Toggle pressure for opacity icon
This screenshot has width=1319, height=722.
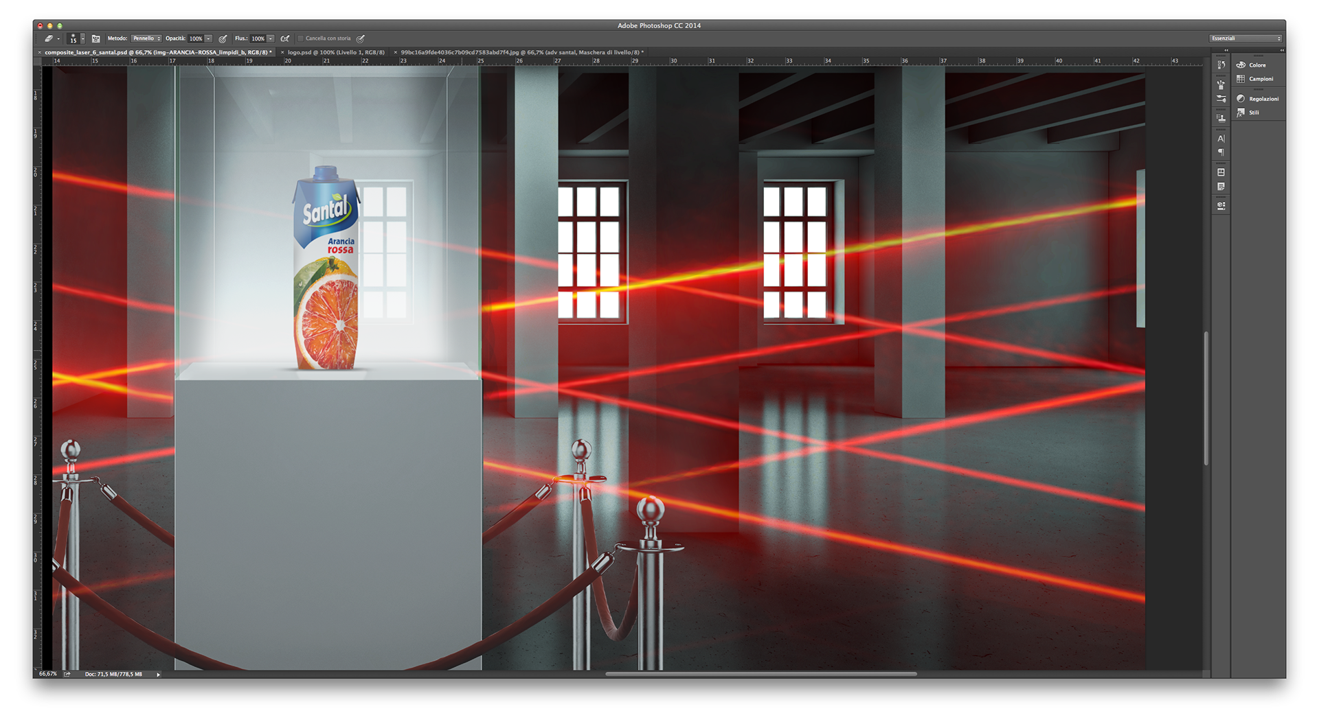click(223, 39)
